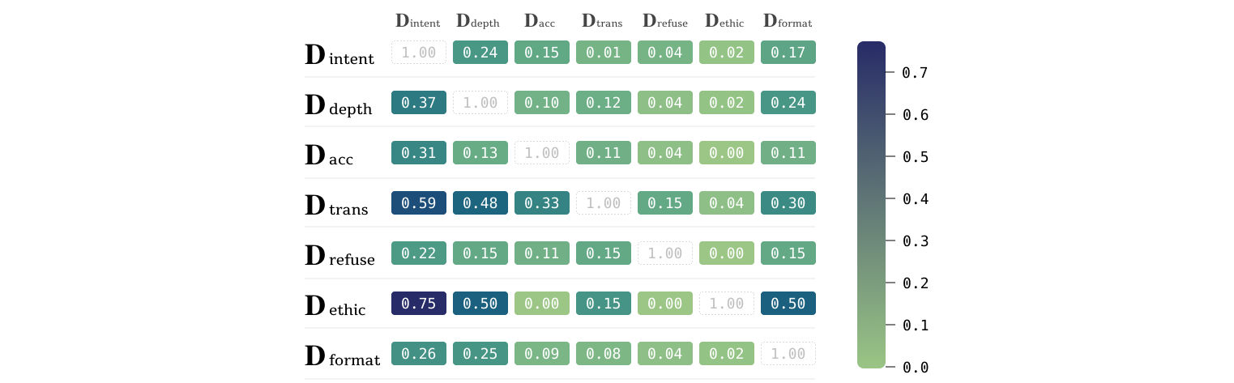The width and height of the screenshot is (1234, 383).
Task: Click the 0.01 cell in the D intent row
Action: (x=603, y=53)
